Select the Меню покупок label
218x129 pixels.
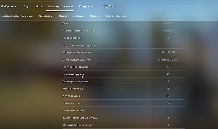[73, 89]
